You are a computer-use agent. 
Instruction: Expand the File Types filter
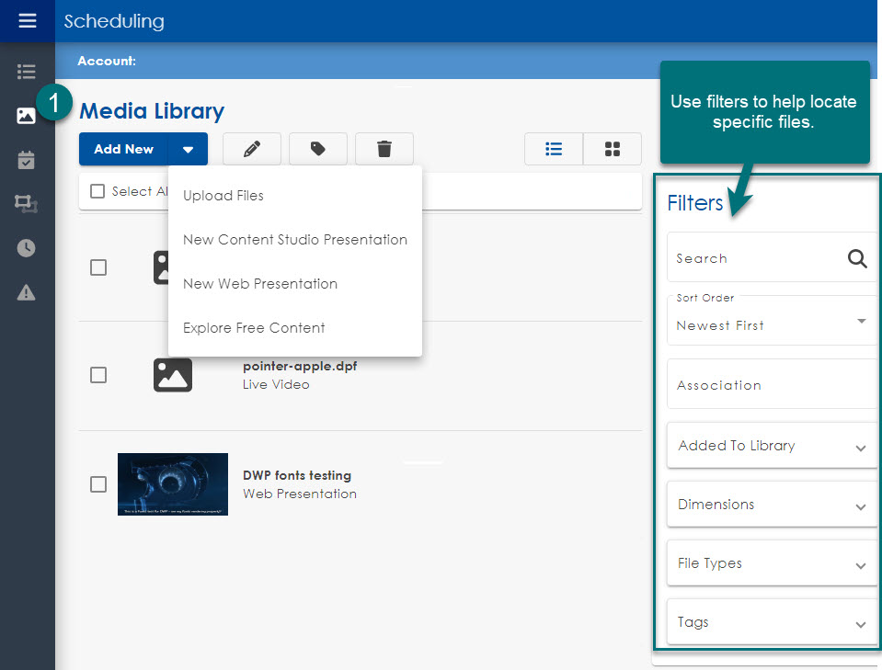(x=771, y=563)
